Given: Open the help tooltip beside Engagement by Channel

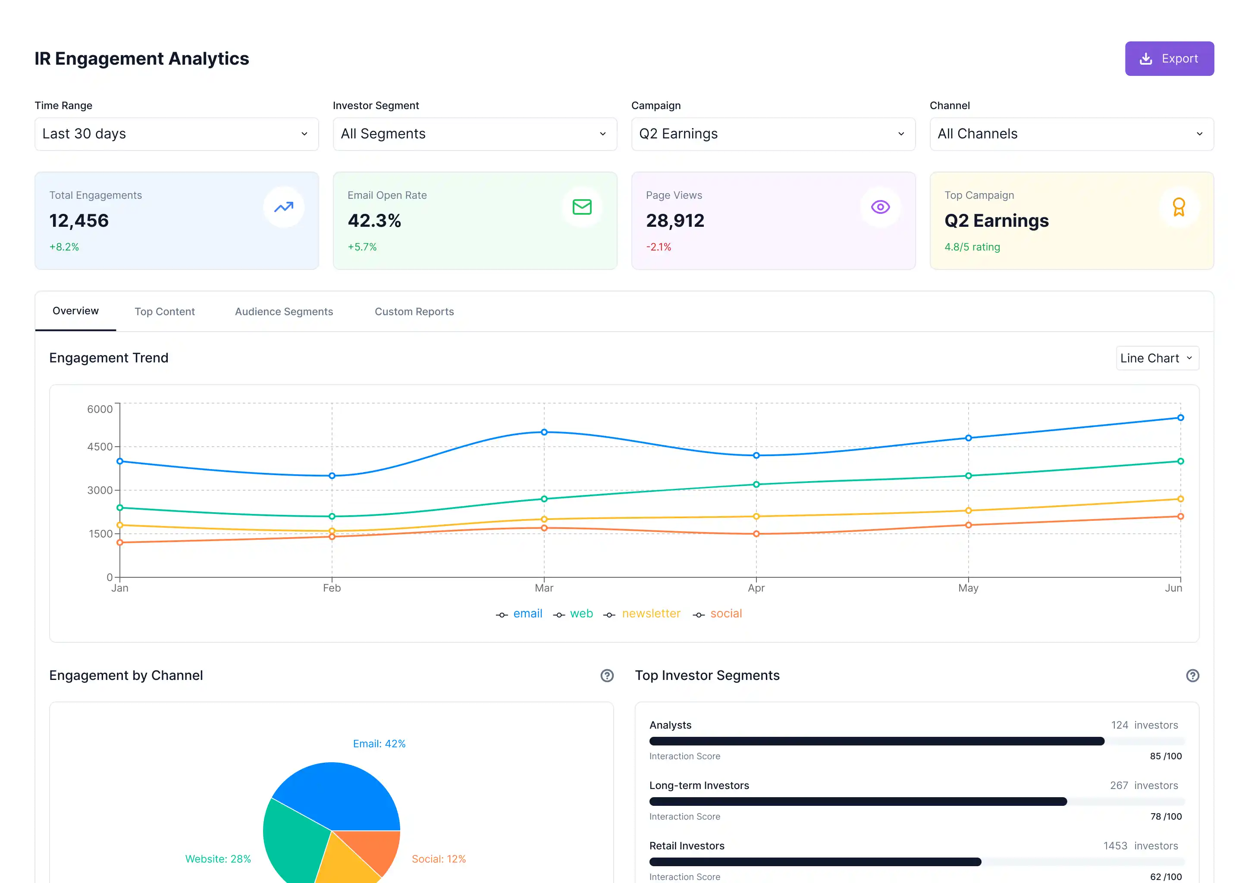Looking at the screenshot, I should pos(607,676).
